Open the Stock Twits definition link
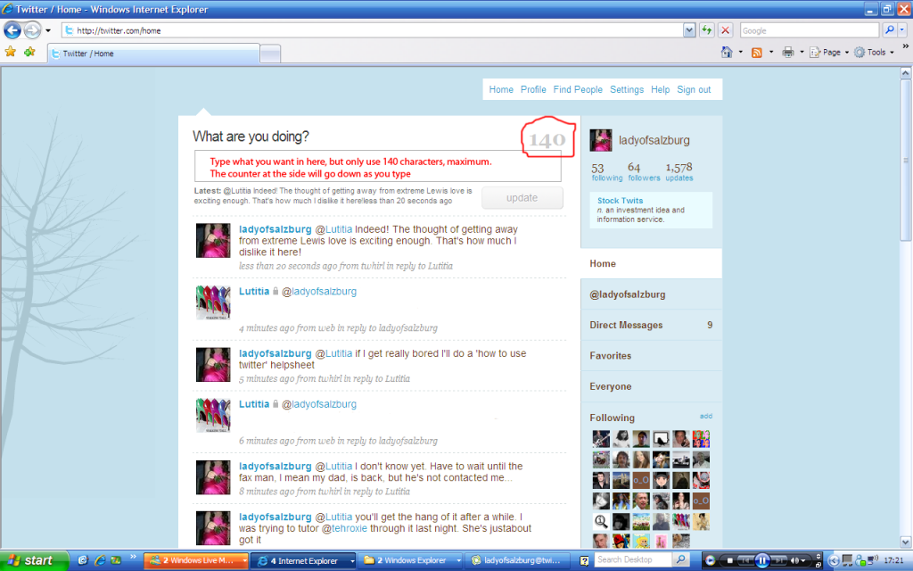The image size is (913, 571). 621,201
